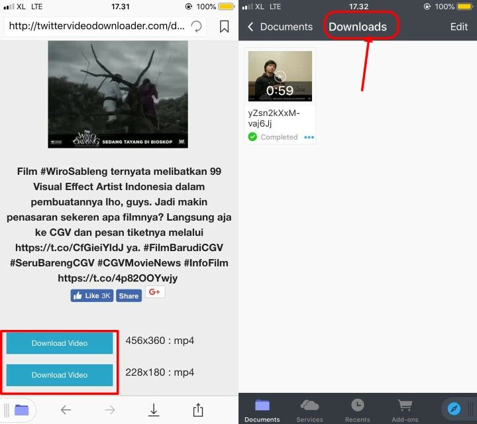This screenshot has height=424, width=477.
Task: Tap the 228x180 : mp4 label
Action: point(160,372)
